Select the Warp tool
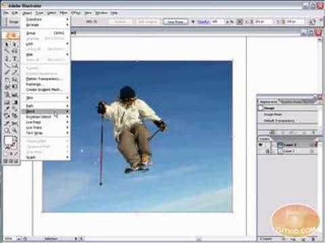This screenshot has width=325, height=243. pos(7,87)
